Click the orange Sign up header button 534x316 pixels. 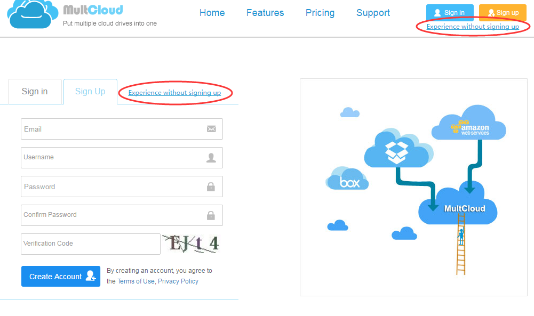(x=503, y=13)
